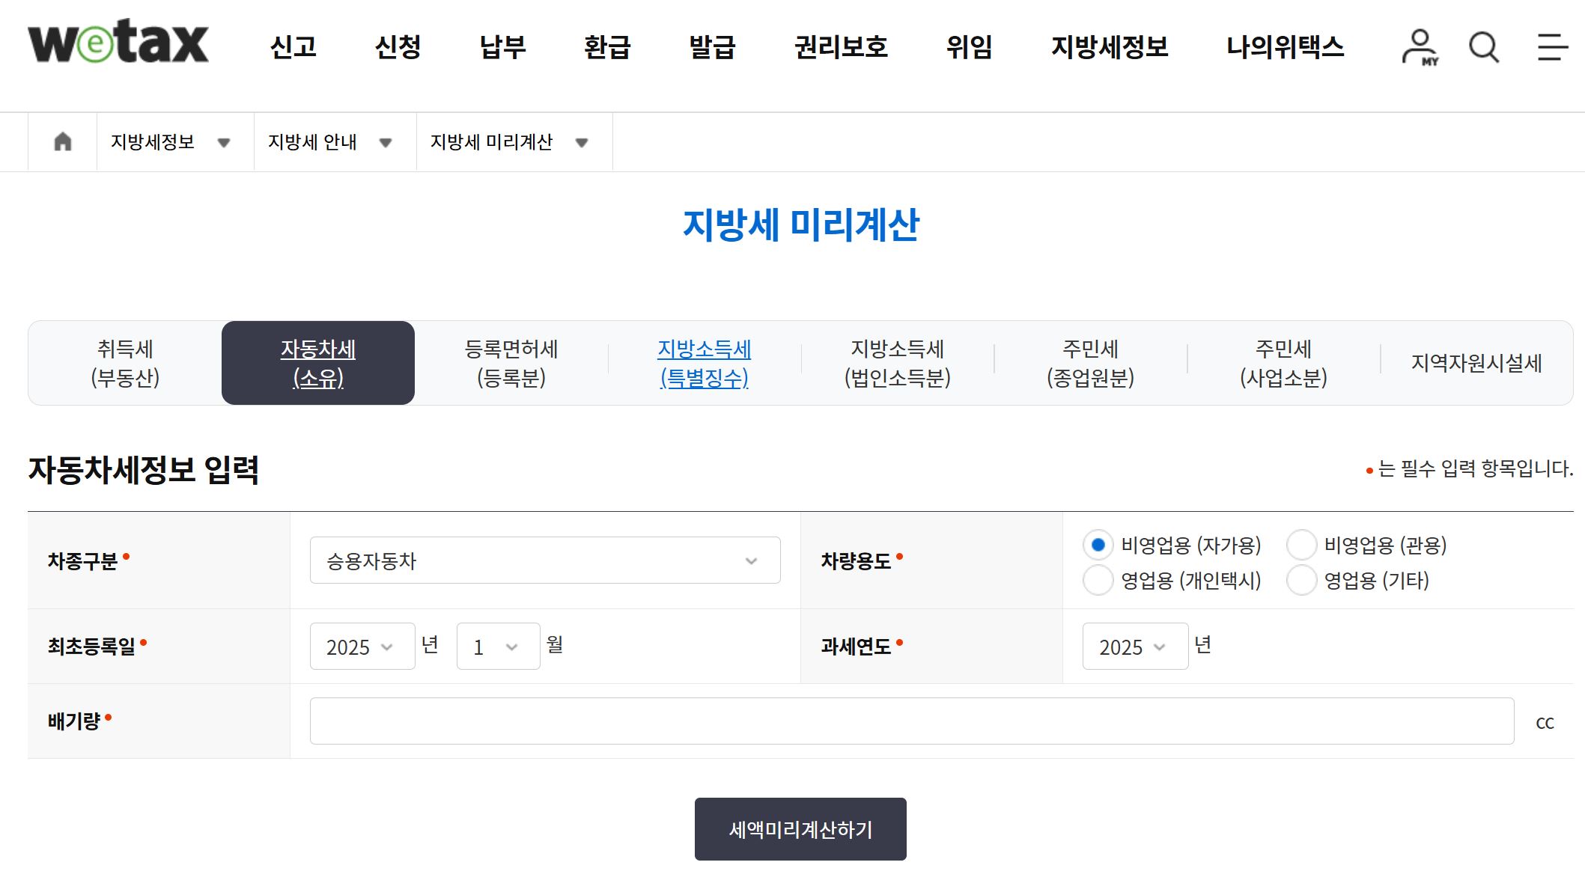The height and width of the screenshot is (886, 1585).
Task: Click the 지방소득세 (특별징수) link
Action: coord(705,362)
